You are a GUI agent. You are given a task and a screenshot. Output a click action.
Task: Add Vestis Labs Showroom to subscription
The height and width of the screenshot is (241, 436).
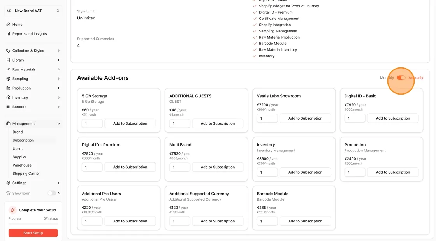305,118
